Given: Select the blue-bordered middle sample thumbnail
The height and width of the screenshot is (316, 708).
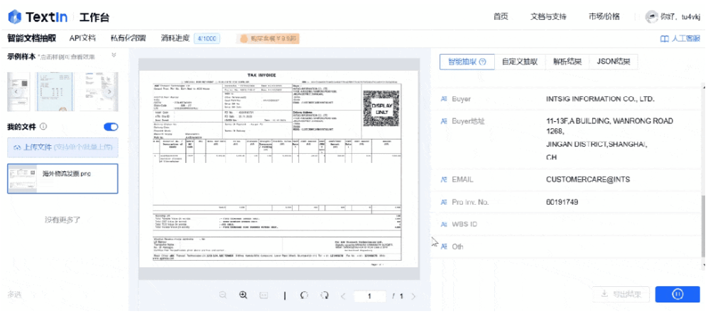Looking at the screenshot, I should 54,91.
